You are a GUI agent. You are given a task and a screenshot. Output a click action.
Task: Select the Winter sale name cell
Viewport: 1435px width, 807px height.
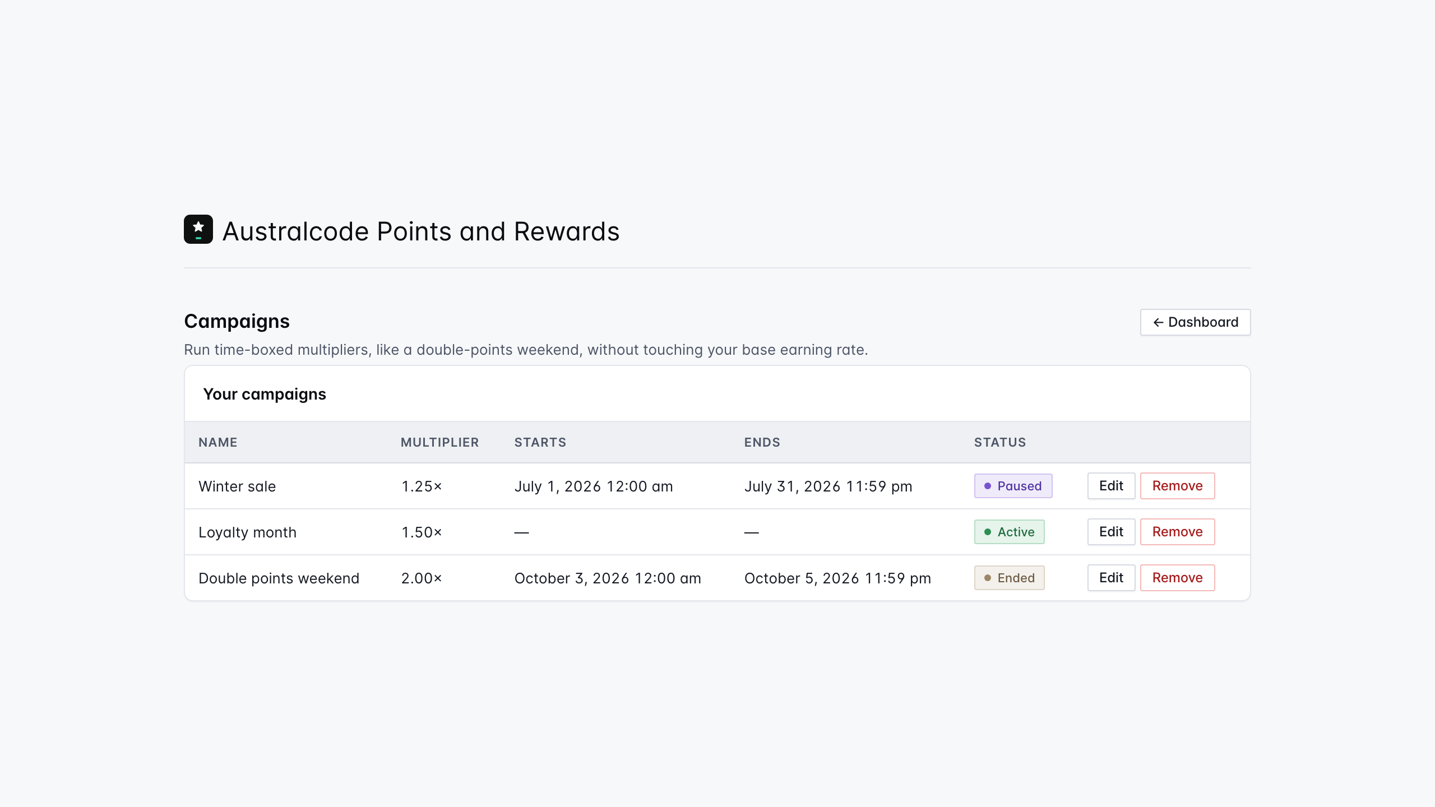click(237, 486)
